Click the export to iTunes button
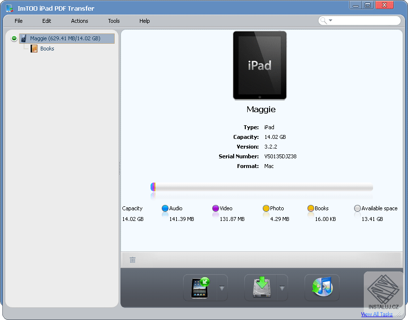The width and height of the screenshot is (408, 320). [322, 288]
